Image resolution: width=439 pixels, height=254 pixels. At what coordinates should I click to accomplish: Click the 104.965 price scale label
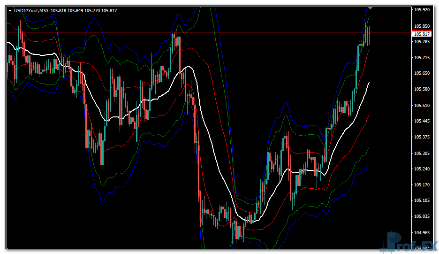point(422,233)
